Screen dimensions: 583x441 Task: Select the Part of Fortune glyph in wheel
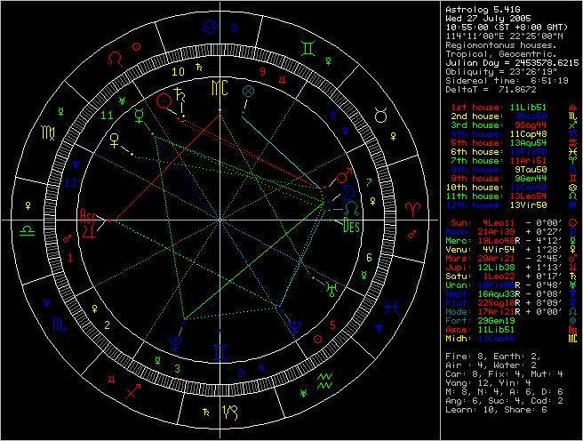coord(248,92)
